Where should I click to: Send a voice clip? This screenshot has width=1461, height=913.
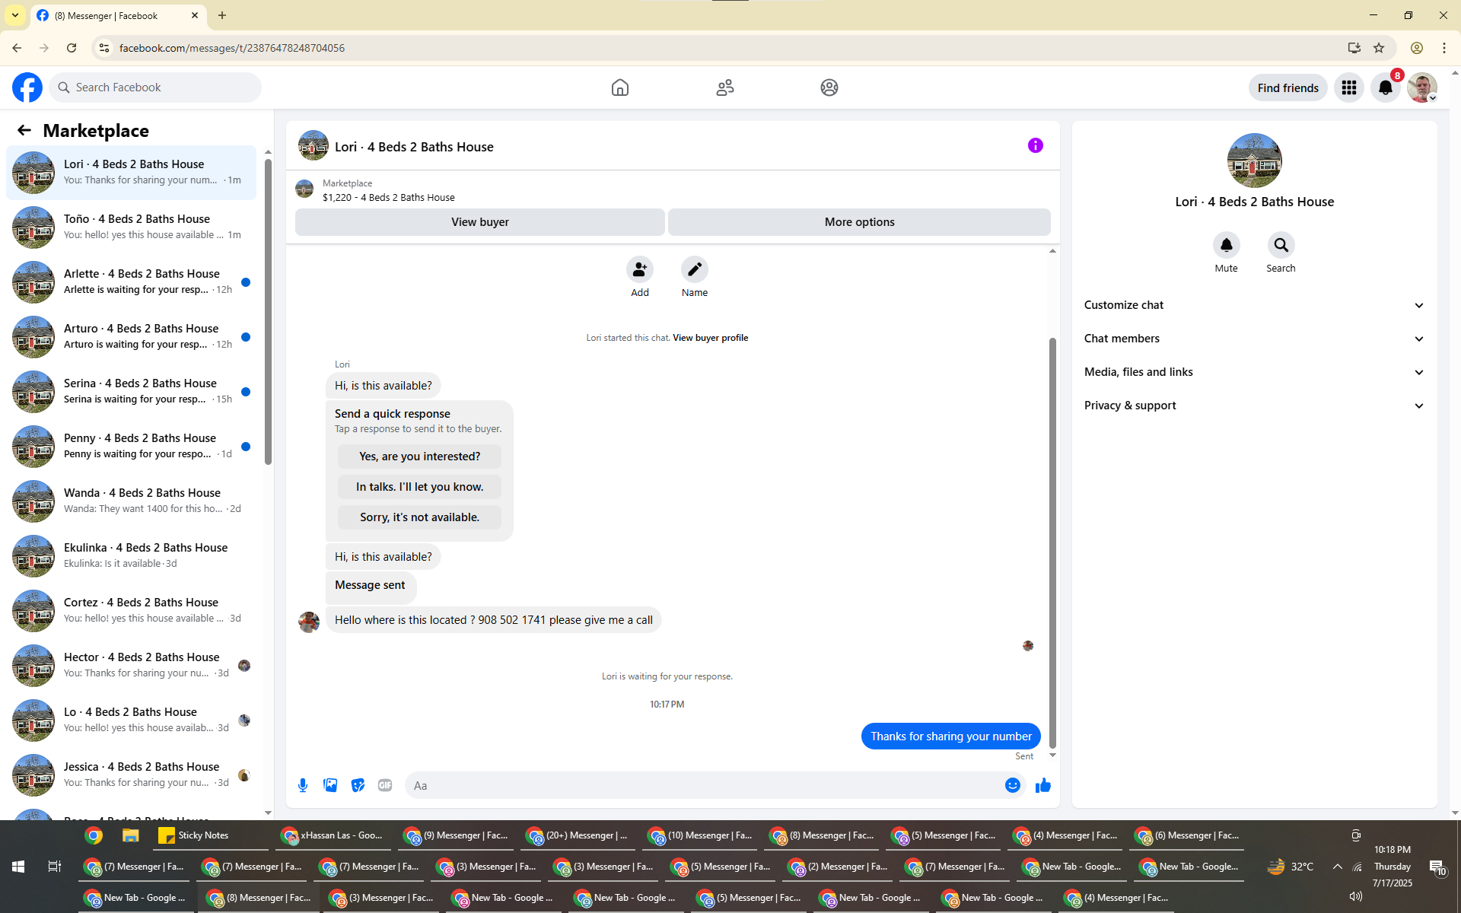[x=303, y=785]
